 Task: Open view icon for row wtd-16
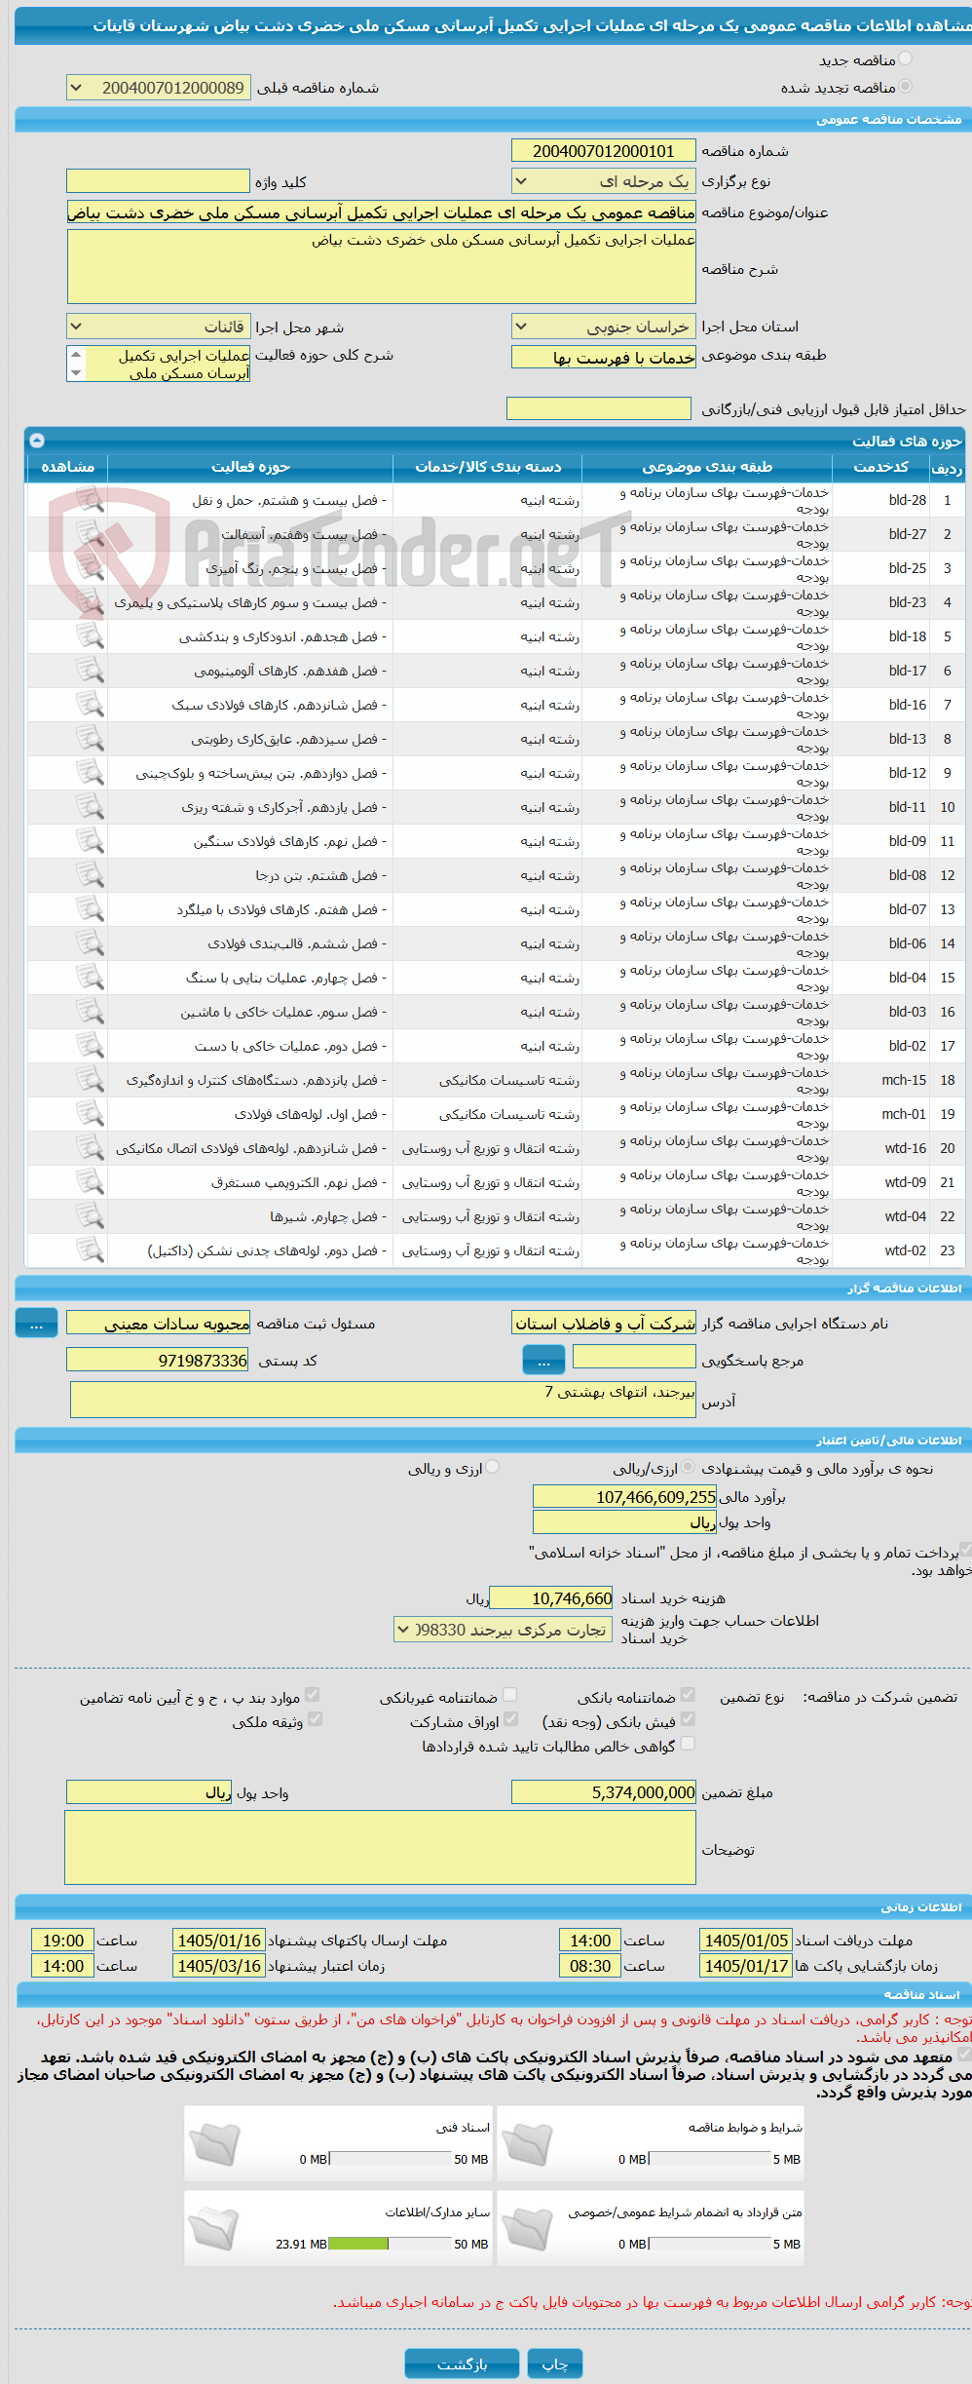point(90,1148)
